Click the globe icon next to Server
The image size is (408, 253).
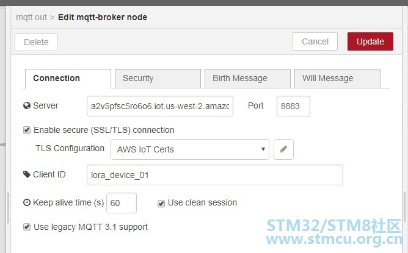click(x=27, y=105)
